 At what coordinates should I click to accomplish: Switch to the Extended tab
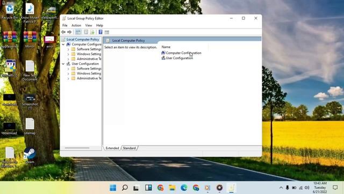[112, 148]
